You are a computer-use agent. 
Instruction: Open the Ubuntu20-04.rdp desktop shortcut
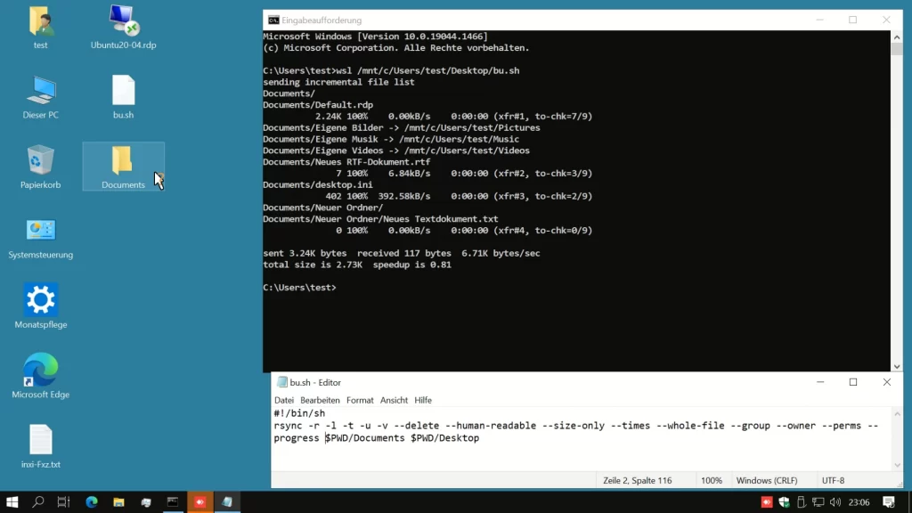pos(123,25)
